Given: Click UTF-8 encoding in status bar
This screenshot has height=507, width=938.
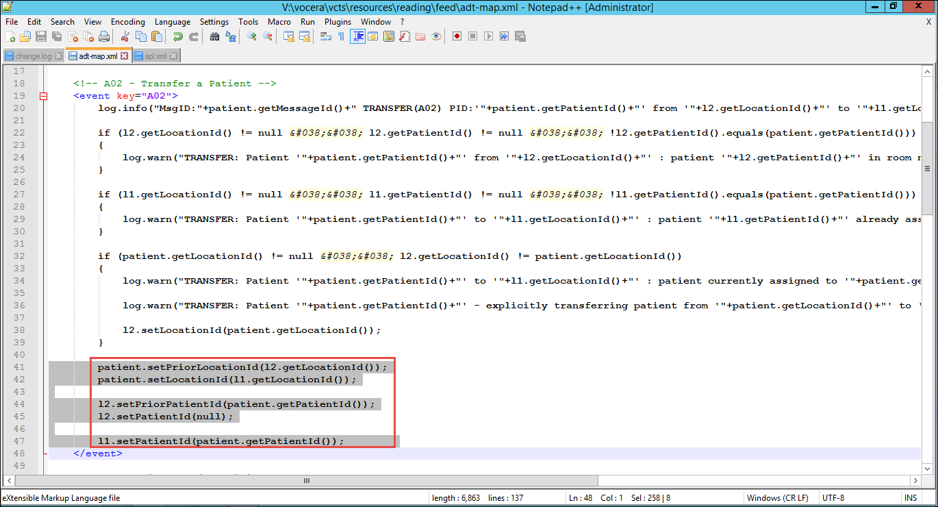Looking at the screenshot, I should [x=835, y=498].
